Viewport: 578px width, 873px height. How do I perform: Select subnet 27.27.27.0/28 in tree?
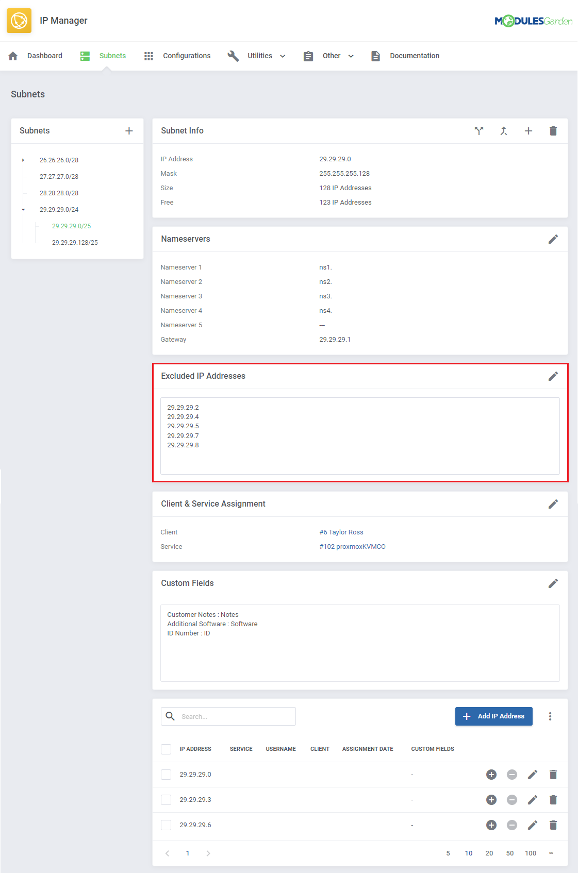(59, 177)
